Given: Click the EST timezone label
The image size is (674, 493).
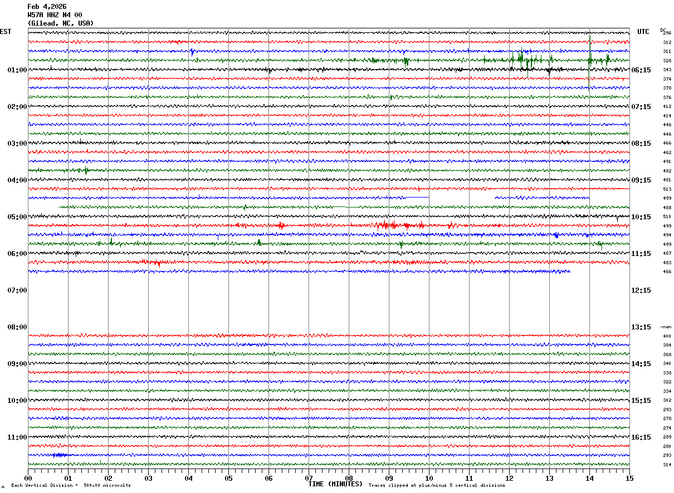Looking at the screenshot, I should pos(6,32).
